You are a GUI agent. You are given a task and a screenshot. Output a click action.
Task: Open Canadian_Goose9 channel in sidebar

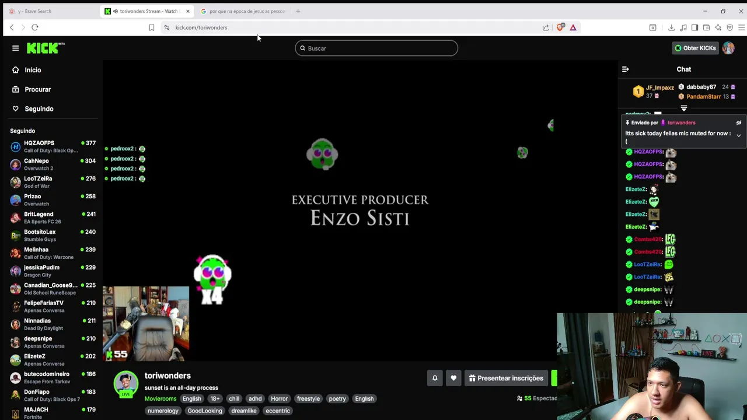pos(53,289)
